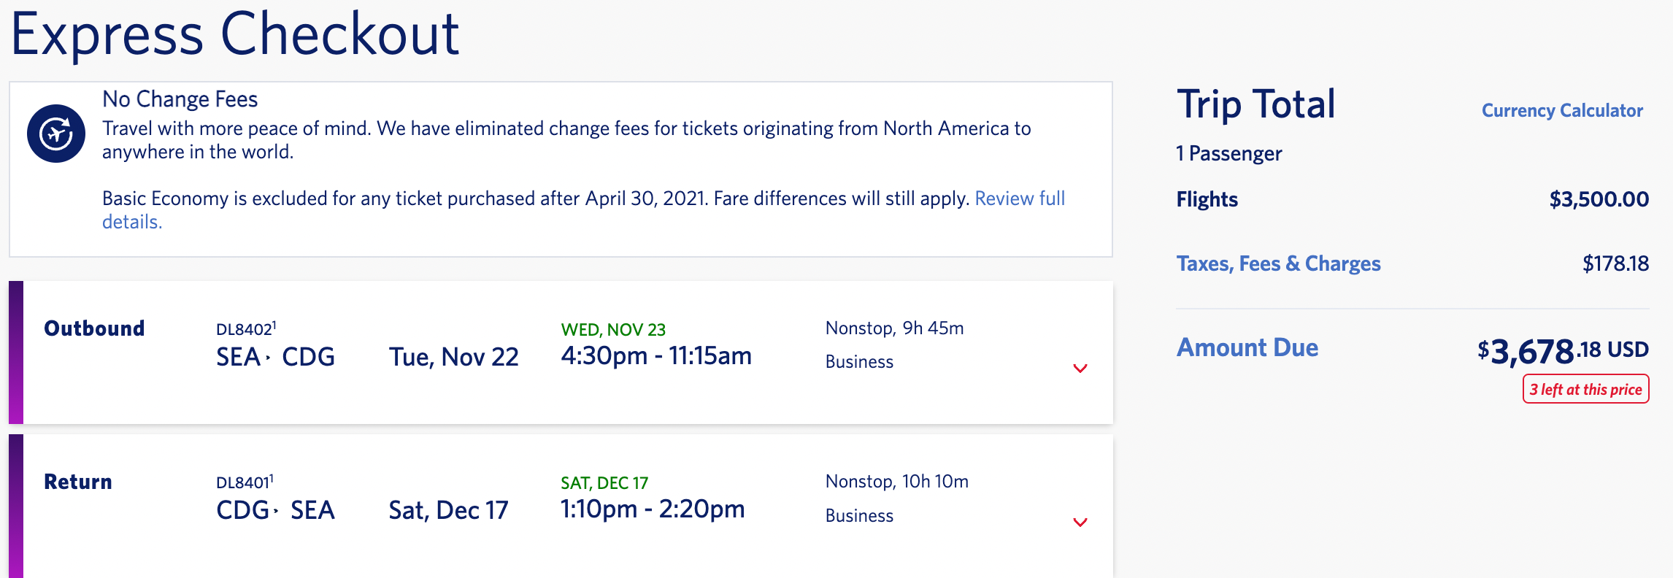Open the Currency Calculator

coord(1561,111)
